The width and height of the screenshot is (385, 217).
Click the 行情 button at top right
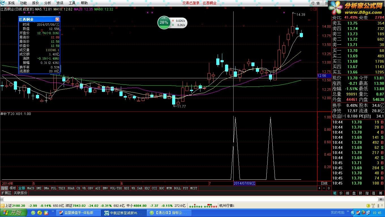pos(316,3)
